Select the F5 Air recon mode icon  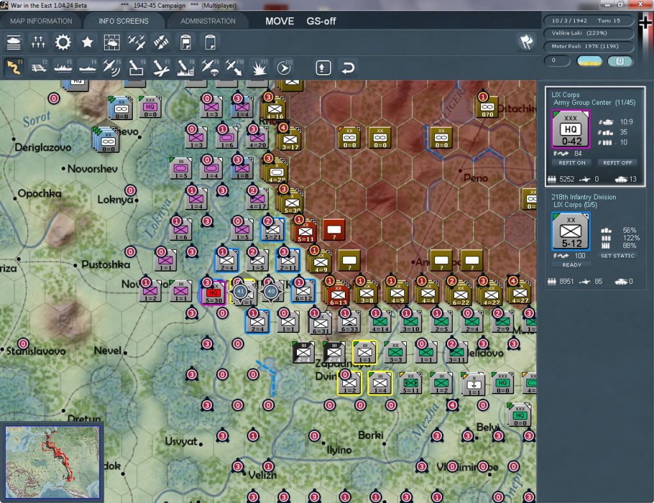112,67
